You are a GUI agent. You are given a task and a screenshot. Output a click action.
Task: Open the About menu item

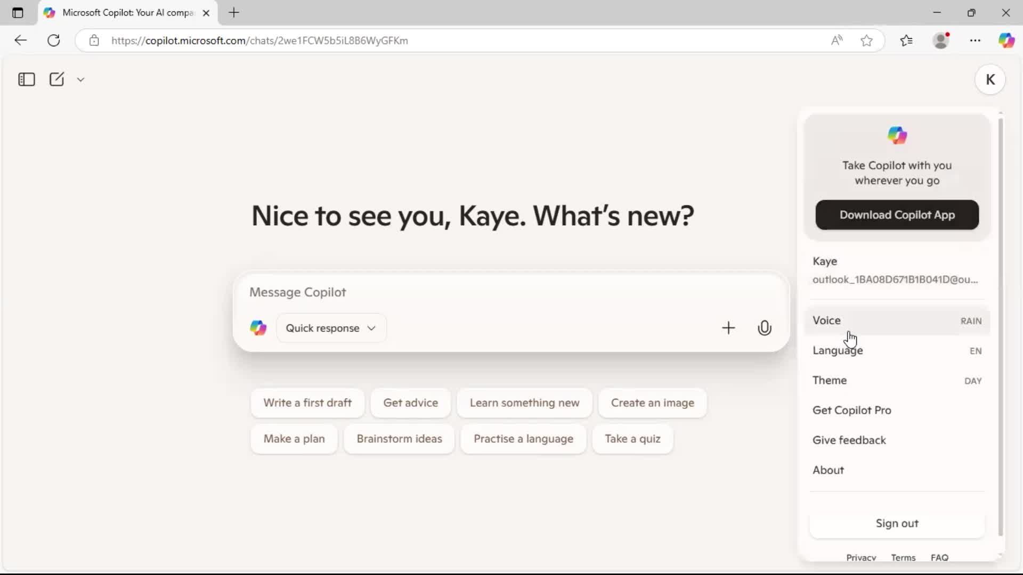(x=897, y=470)
